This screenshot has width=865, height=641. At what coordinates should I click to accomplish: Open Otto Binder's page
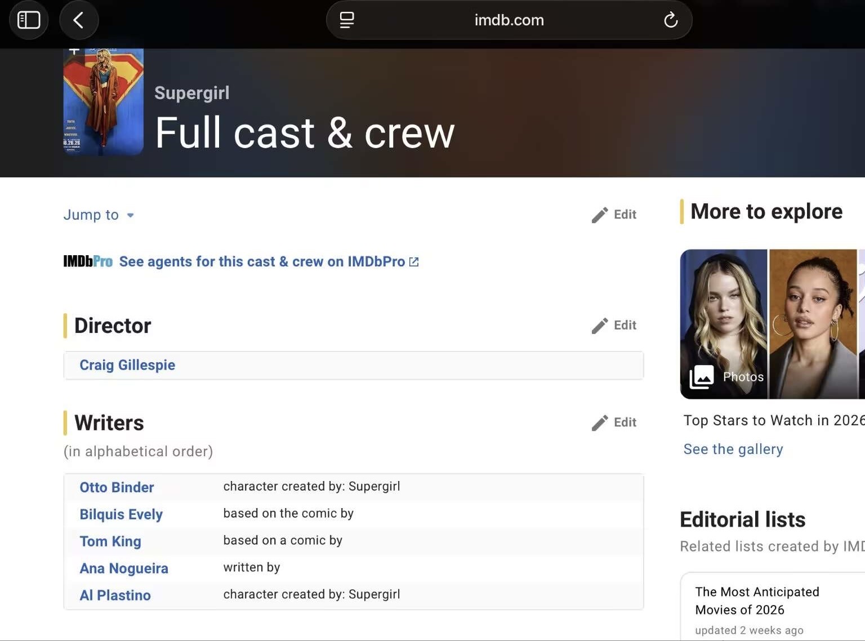coord(117,487)
